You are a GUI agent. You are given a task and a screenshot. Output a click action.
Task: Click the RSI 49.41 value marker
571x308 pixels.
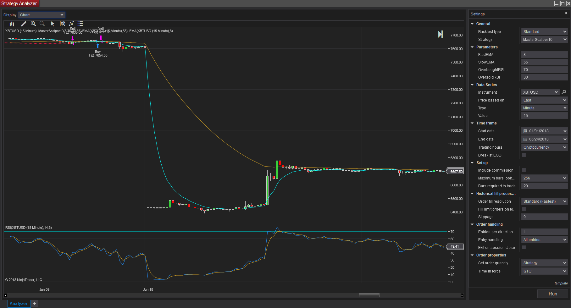[455, 246]
